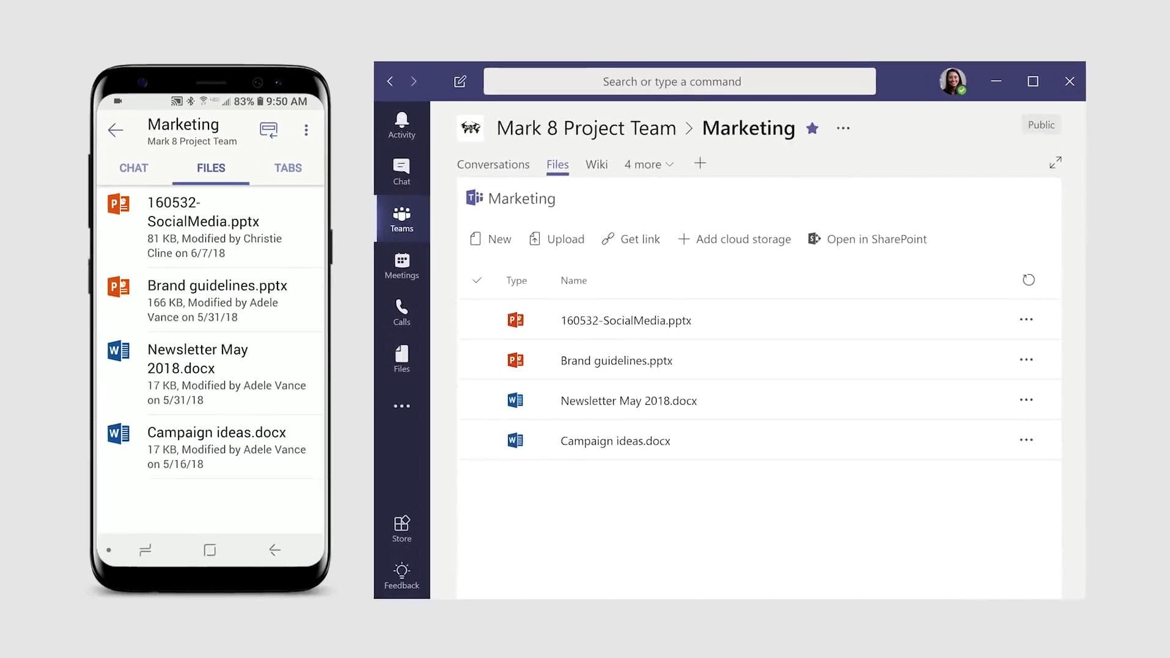Click the Upload button
Screen dimensions: 1170x658
click(x=556, y=239)
